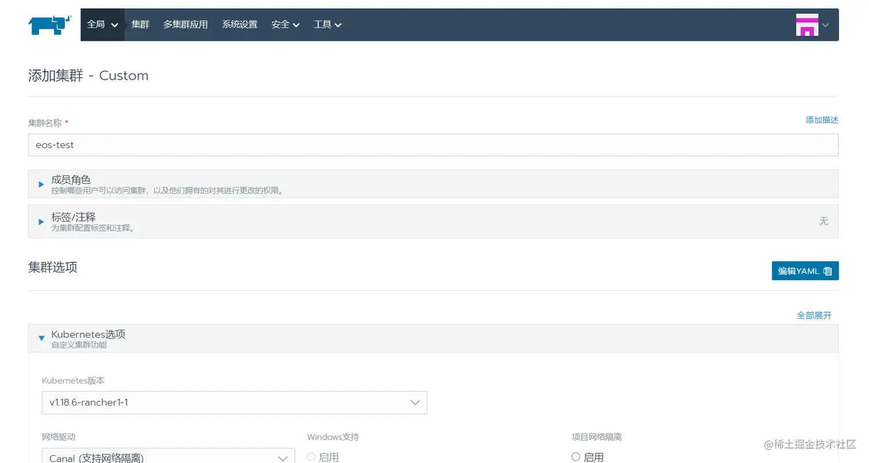The width and height of the screenshot is (869, 463).
Task: Open the user avatar menu
Action: pos(807,25)
